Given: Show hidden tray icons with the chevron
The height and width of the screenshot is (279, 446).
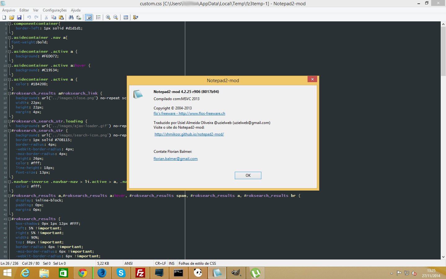Looking at the screenshot, I should [x=391, y=273].
